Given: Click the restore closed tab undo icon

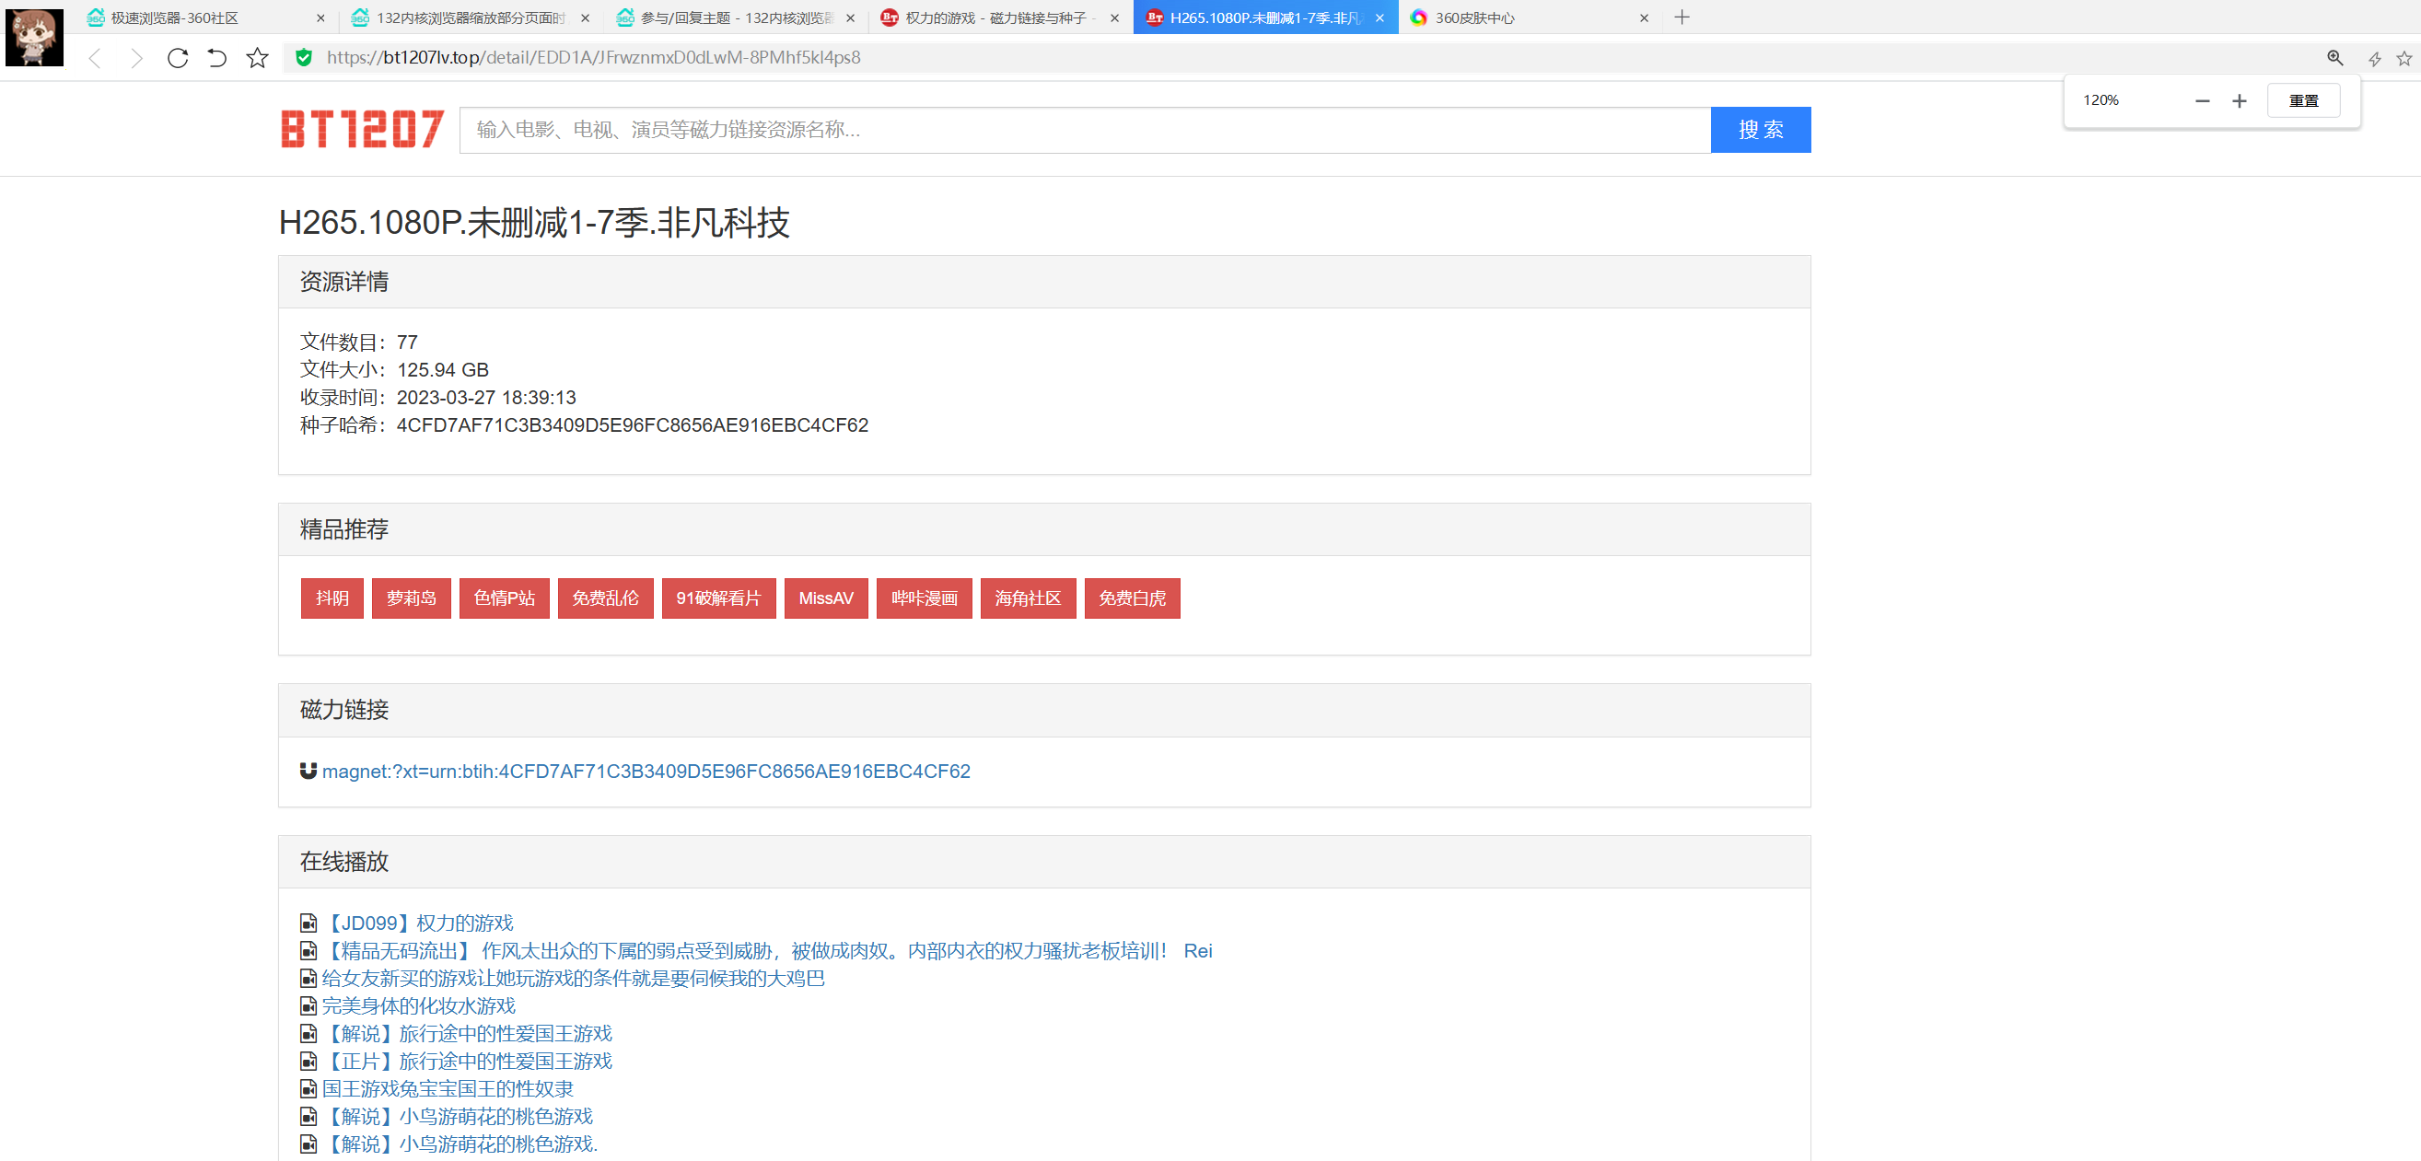Looking at the screenshot, I should [x=217, y=58].
